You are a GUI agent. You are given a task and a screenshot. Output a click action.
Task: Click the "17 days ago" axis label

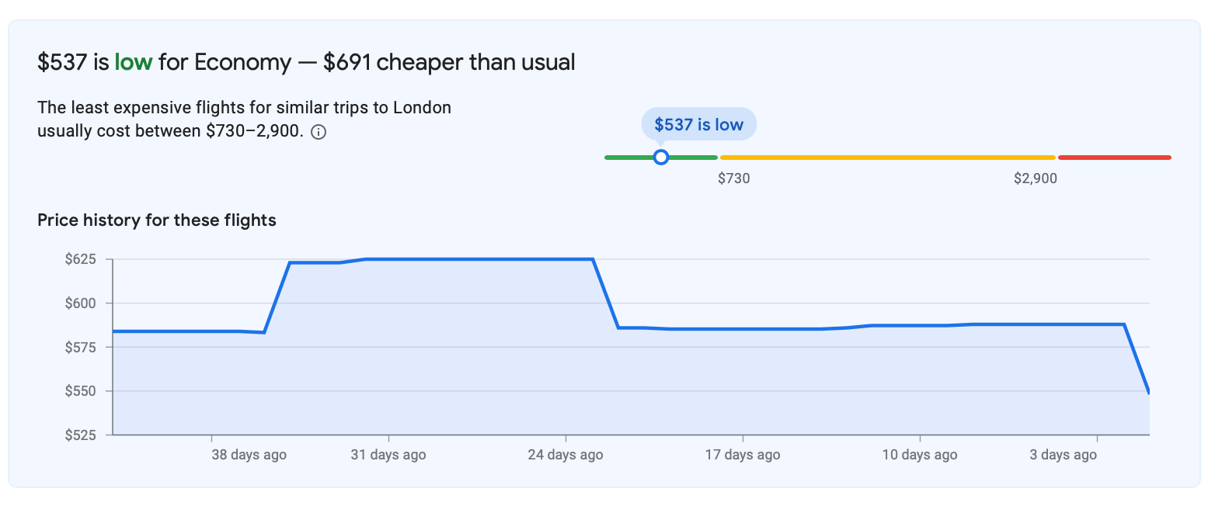click(x=743, y=455)
